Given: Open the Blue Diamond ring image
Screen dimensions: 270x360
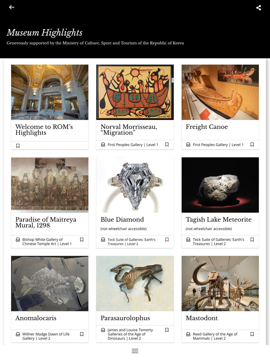Looking at the screenshot, I should click(x=135, y=185).
